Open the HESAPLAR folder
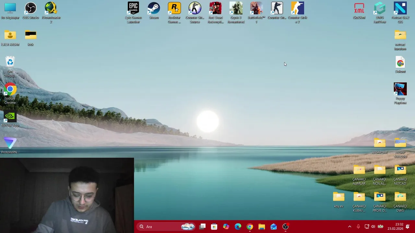Screen dimensions: 415x233 pos(379,146)
